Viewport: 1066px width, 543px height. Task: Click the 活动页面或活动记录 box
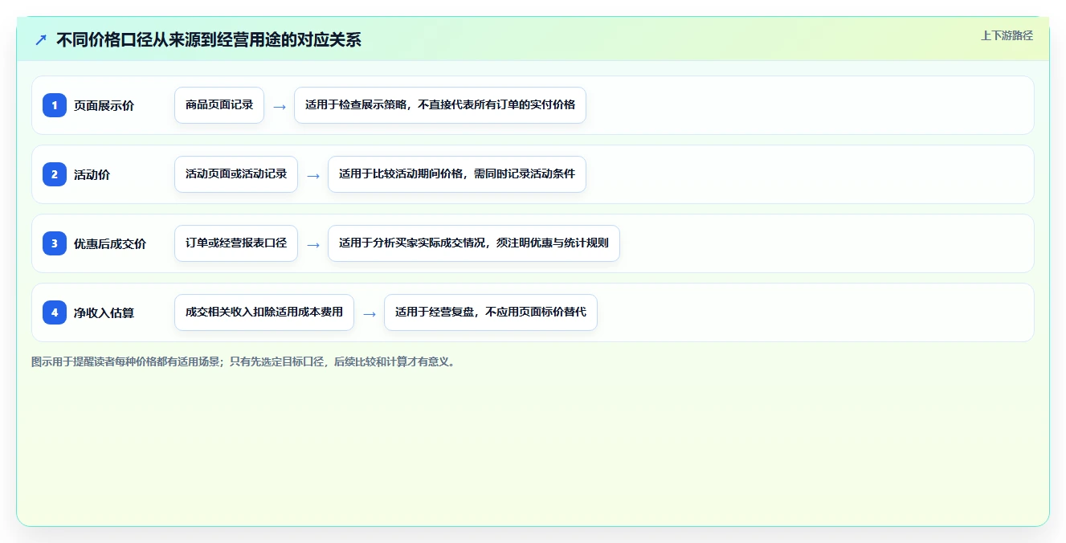pos(236,174)
